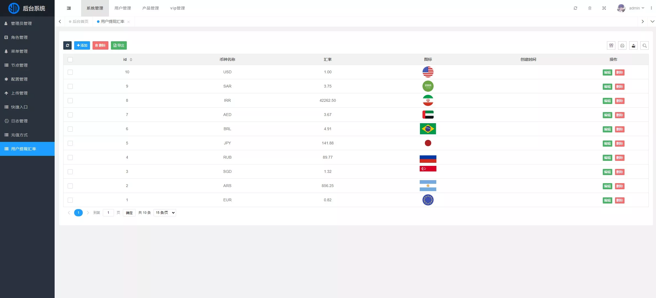The width and height of the screenshot is (656, 298).
Task: Select the JPY row checkbox
Action: (x=70, y=143)
